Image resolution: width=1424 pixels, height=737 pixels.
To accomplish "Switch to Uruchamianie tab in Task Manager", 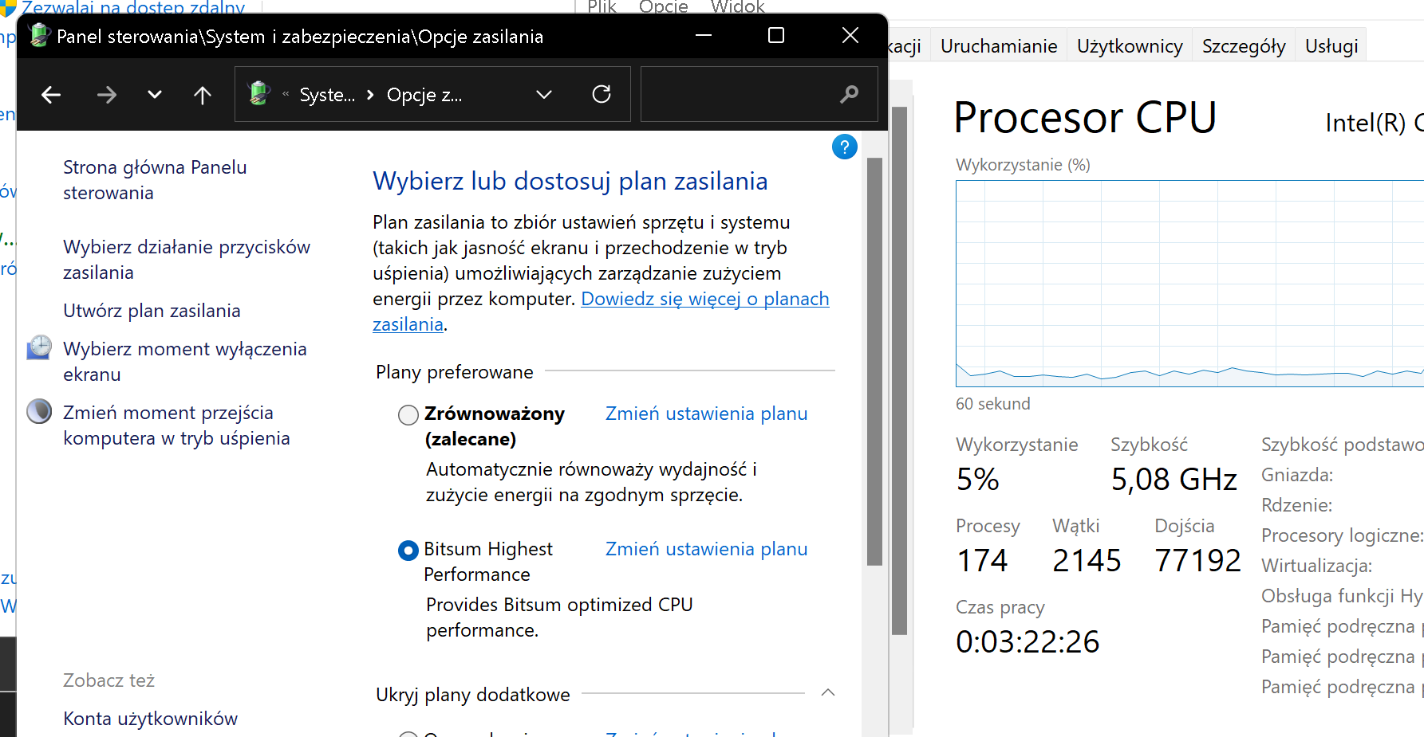I will 999,46.
